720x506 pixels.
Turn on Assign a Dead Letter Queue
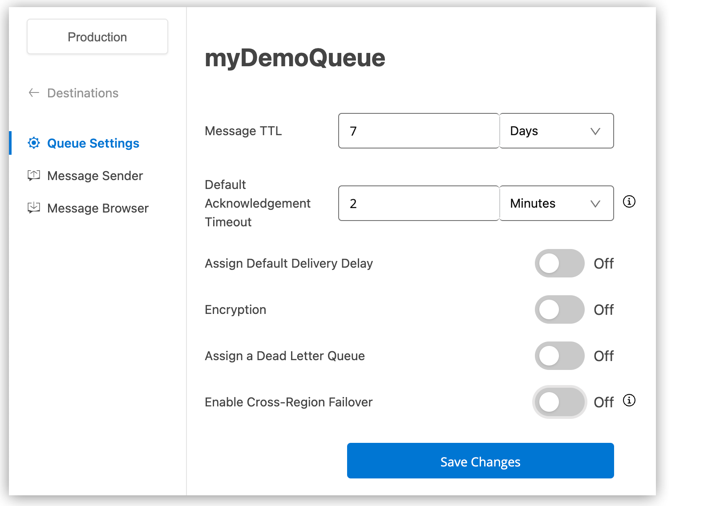559,356
